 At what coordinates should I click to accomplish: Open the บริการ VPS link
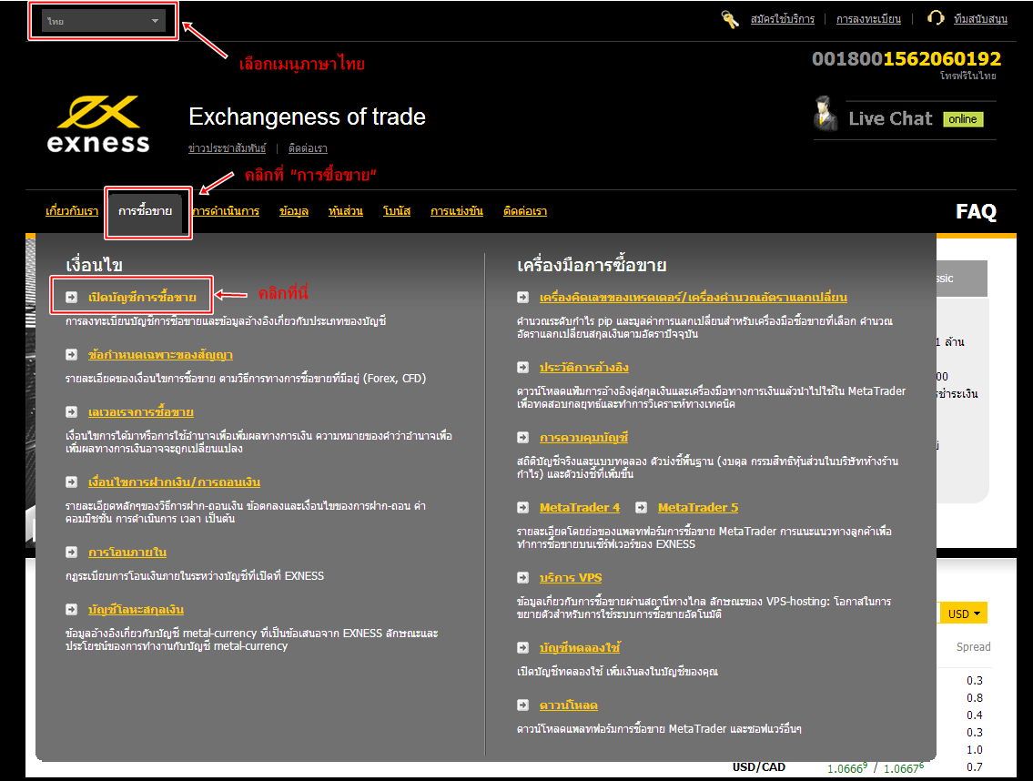[x=571, y=577]
